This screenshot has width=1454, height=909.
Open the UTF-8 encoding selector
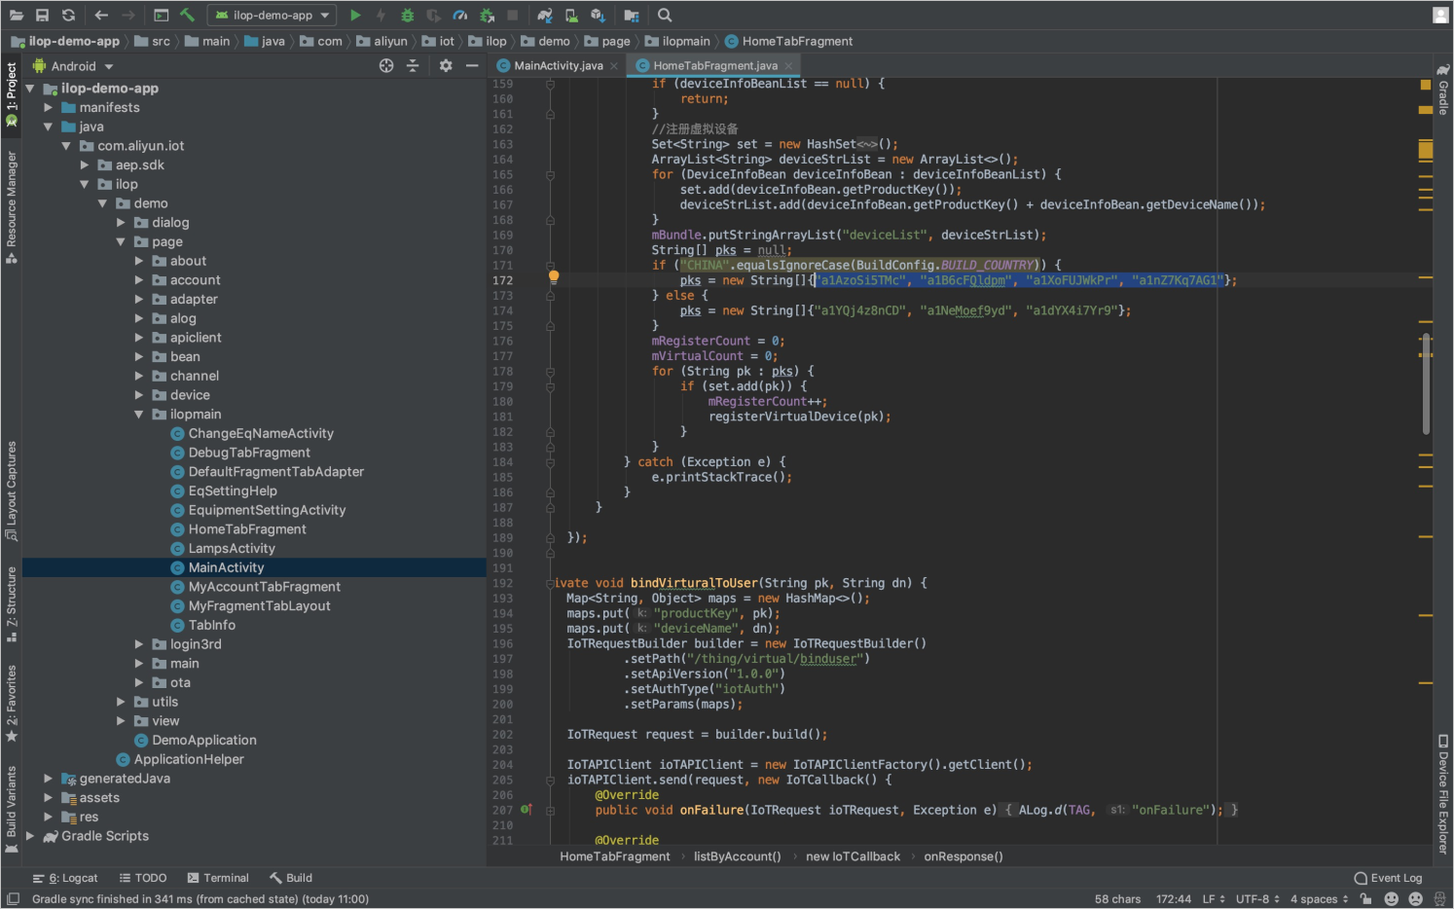1257,899
